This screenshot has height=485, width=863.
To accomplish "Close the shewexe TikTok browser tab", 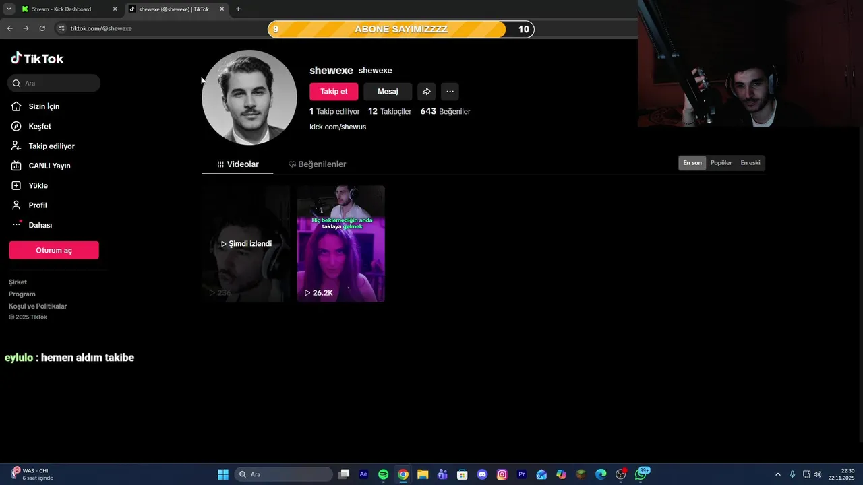I will coord(222,9).
